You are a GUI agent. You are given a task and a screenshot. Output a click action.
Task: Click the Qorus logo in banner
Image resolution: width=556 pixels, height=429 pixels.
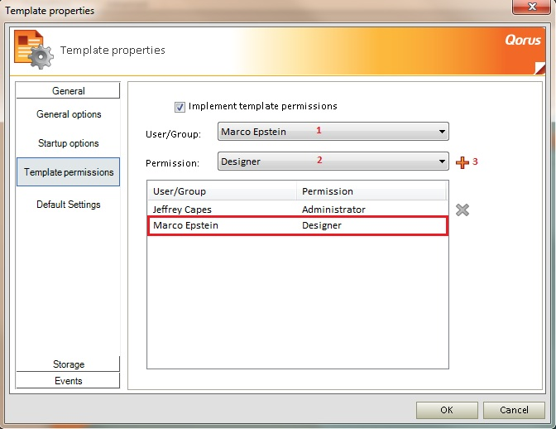(x=523, y=40)
